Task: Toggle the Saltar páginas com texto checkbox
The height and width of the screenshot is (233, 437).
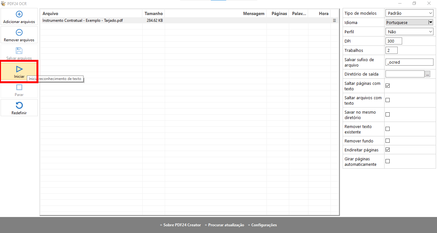Action: pyautogui.click(x=387, y=86)
